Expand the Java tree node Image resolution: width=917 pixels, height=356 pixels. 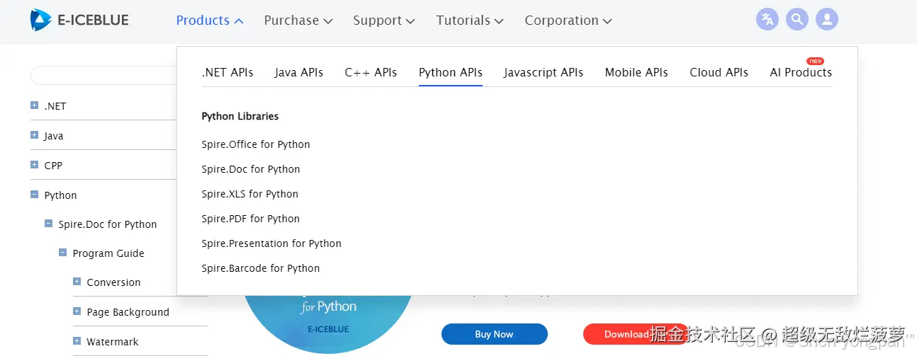[34, 135]
